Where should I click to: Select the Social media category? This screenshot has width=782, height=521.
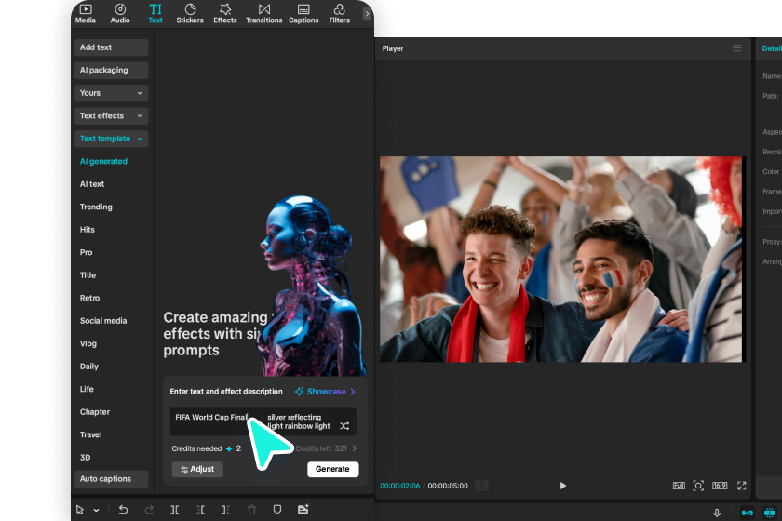click(103, 321)
